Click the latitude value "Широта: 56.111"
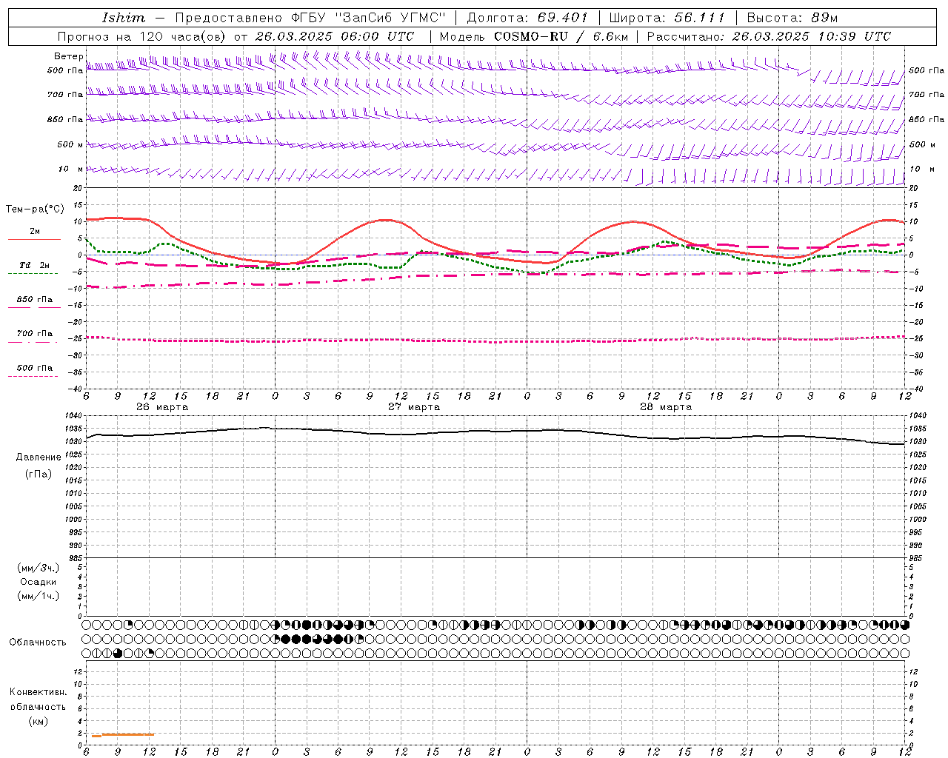Image resolution: width=948 pixels, height=758 pixels. pos(667,18)
